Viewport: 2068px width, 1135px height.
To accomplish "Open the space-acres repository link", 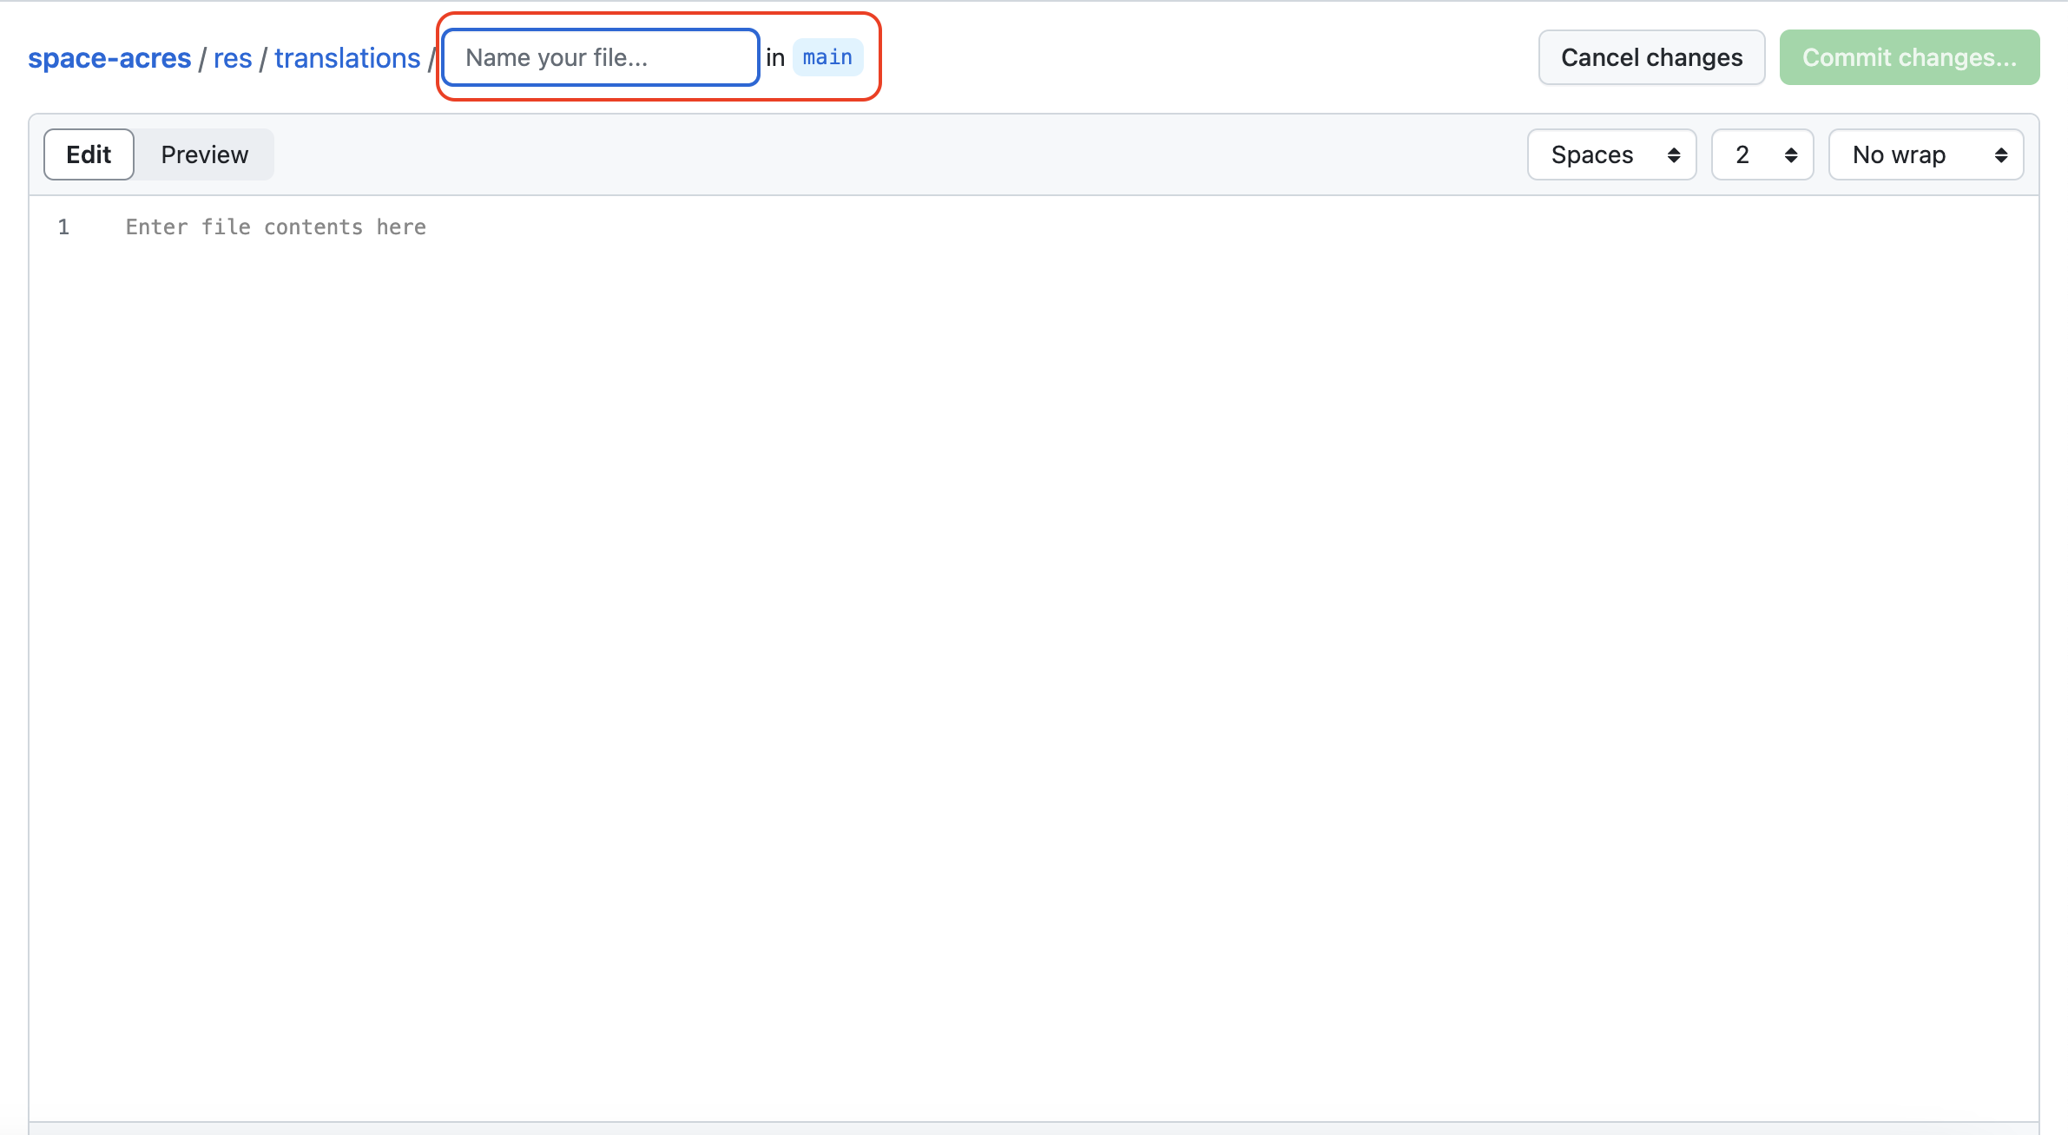I will click(x=109, y=58).
